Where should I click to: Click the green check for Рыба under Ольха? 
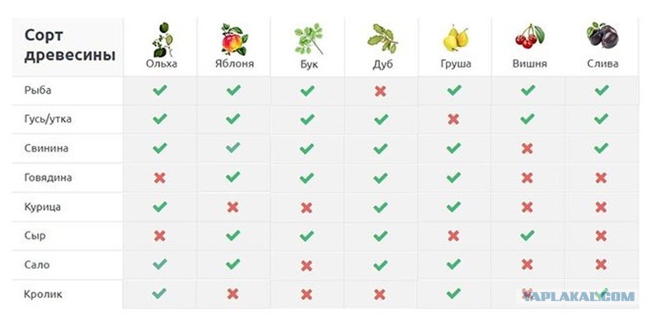pos(160,90)
